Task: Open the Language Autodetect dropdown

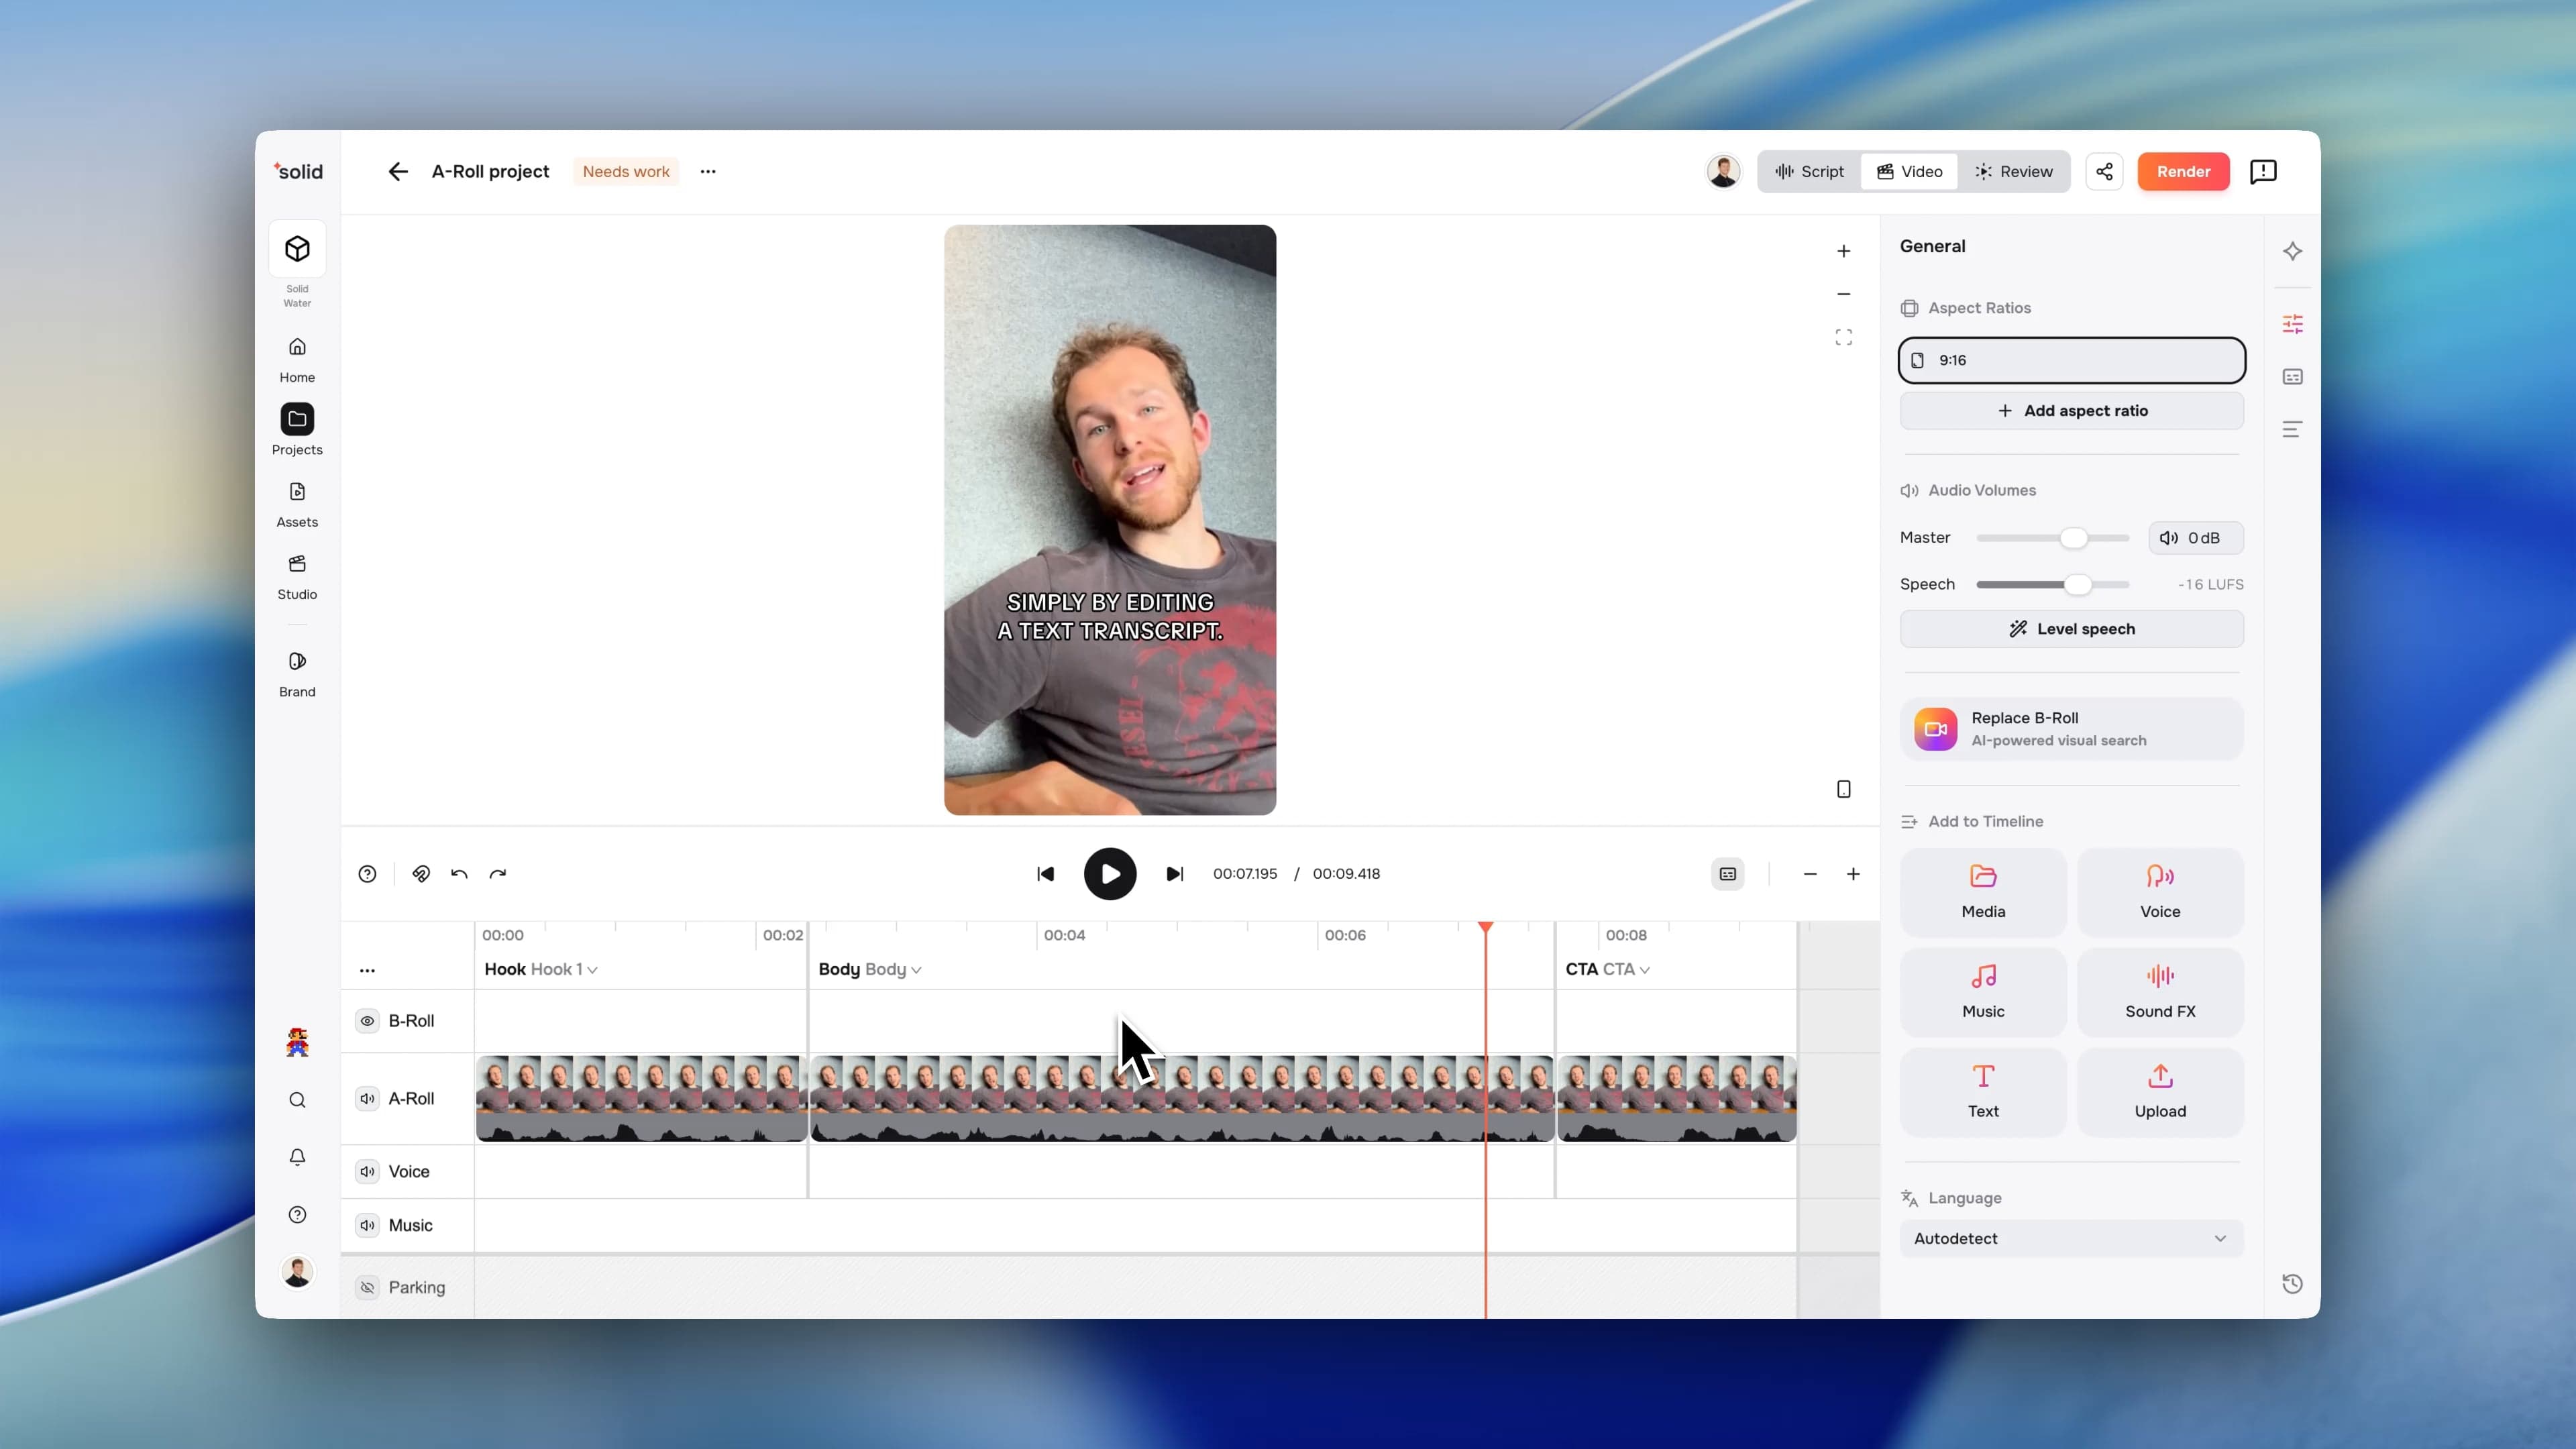Action: point(2071,1239)
